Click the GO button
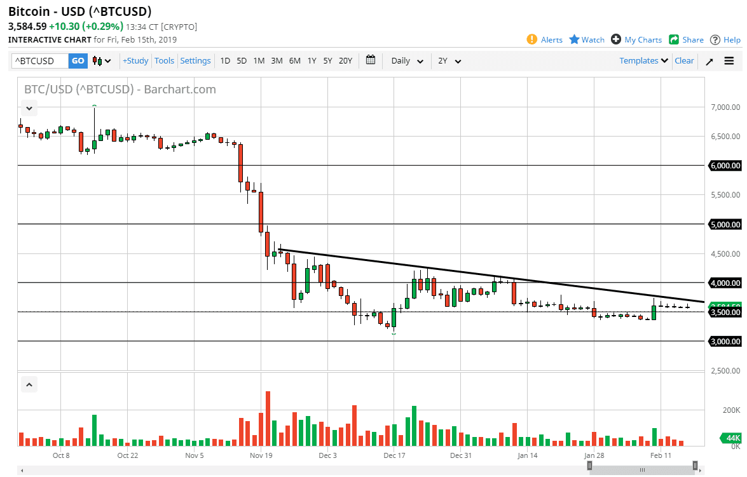Image resolution: width=747 pixels, height=477 pixels. coord(77,60)
